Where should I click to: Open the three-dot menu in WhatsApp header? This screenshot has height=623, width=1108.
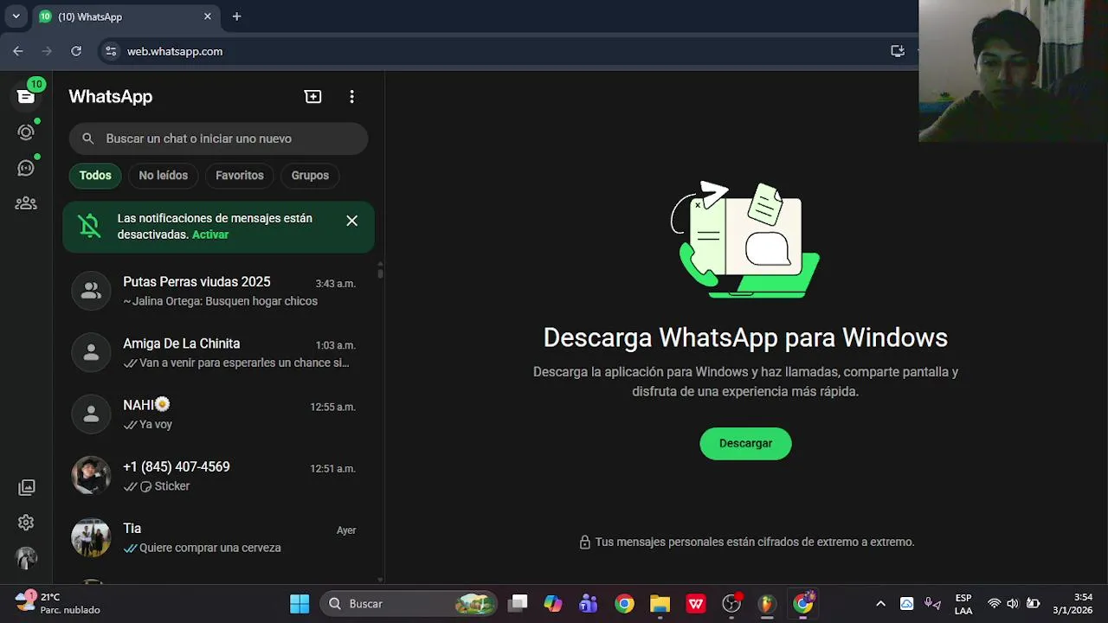point(351,97)
